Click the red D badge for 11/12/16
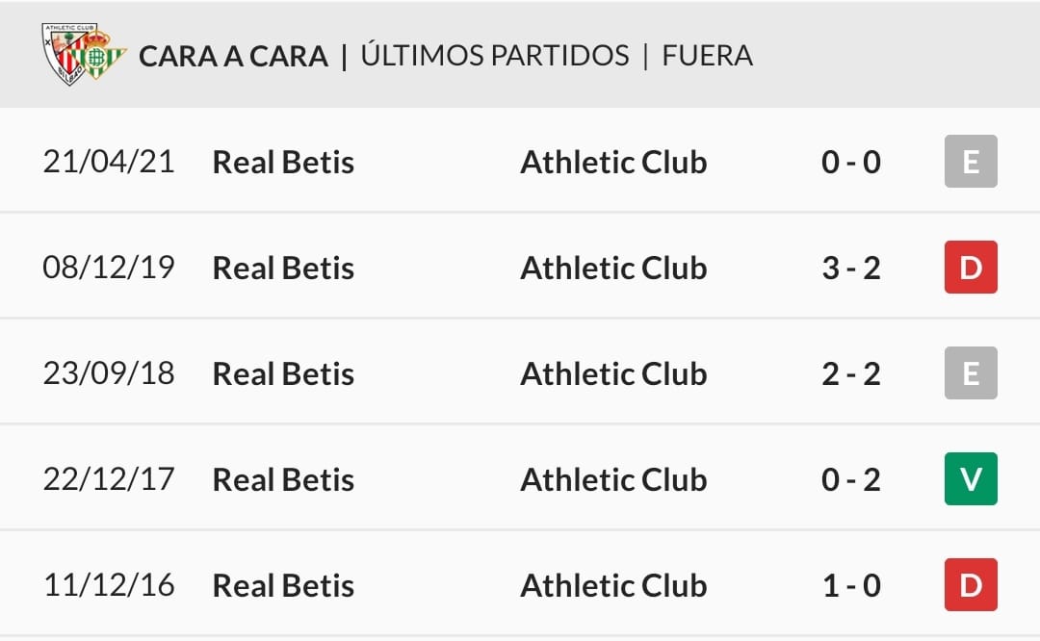The image size is (1040, 641). tap(971, 585)
